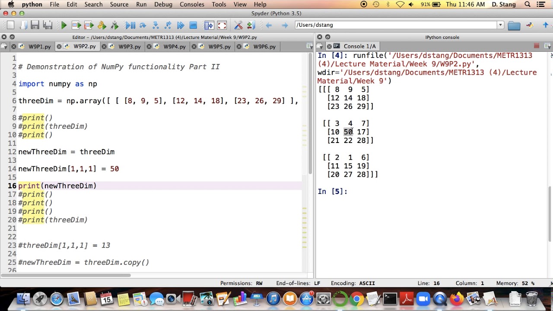
Task: Open file using the toolbar icon
Action: tap(23, 25)
